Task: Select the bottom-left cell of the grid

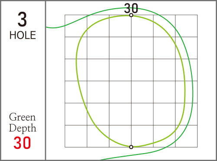Action: [x=76, y=136]
